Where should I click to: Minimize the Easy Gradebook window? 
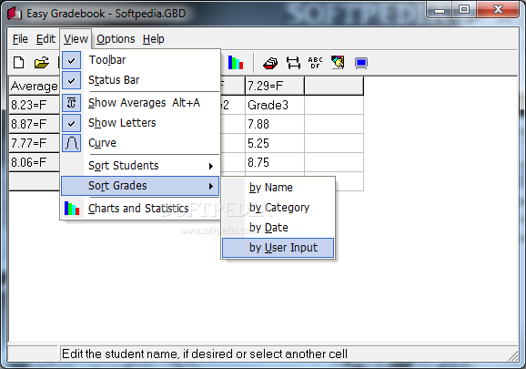coord(439,10)
